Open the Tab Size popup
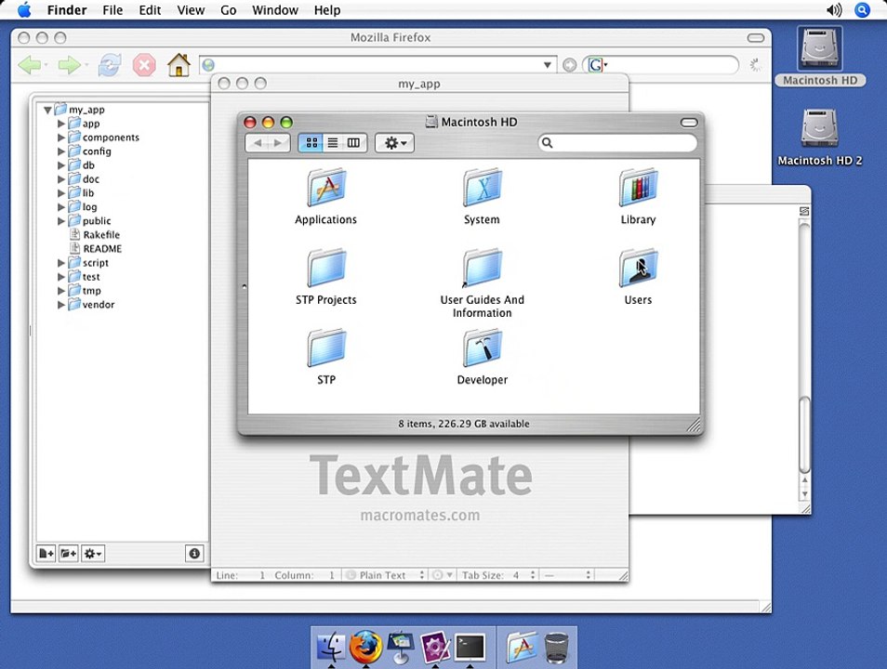This screenshot has width=887, height=669. click(498, 575)
